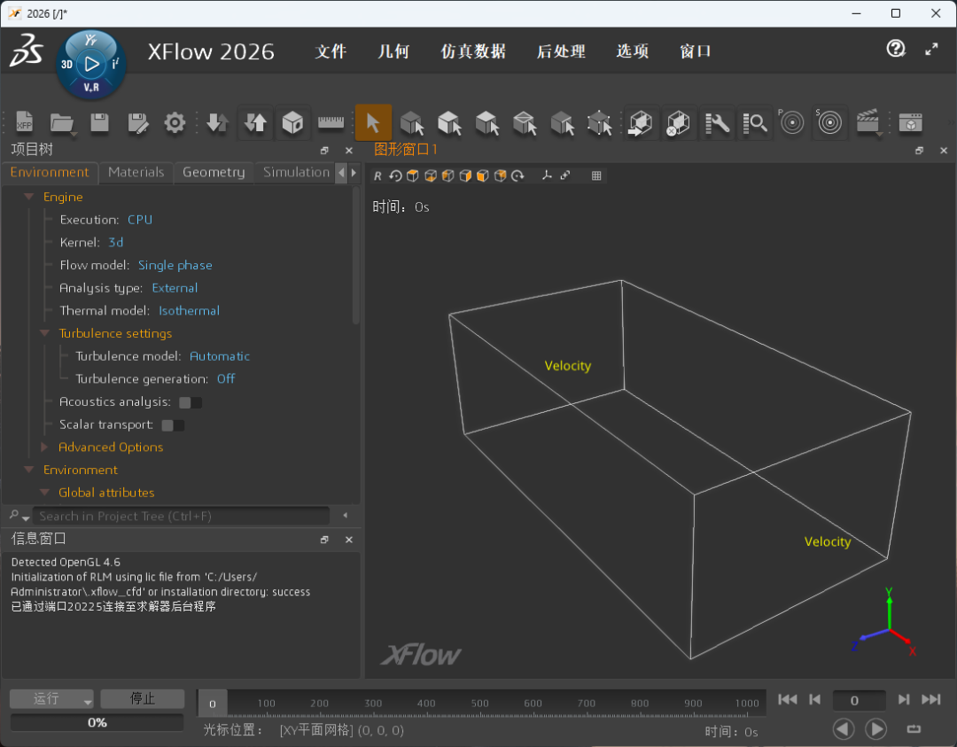Switch to the Materials tab

[136, 172]
